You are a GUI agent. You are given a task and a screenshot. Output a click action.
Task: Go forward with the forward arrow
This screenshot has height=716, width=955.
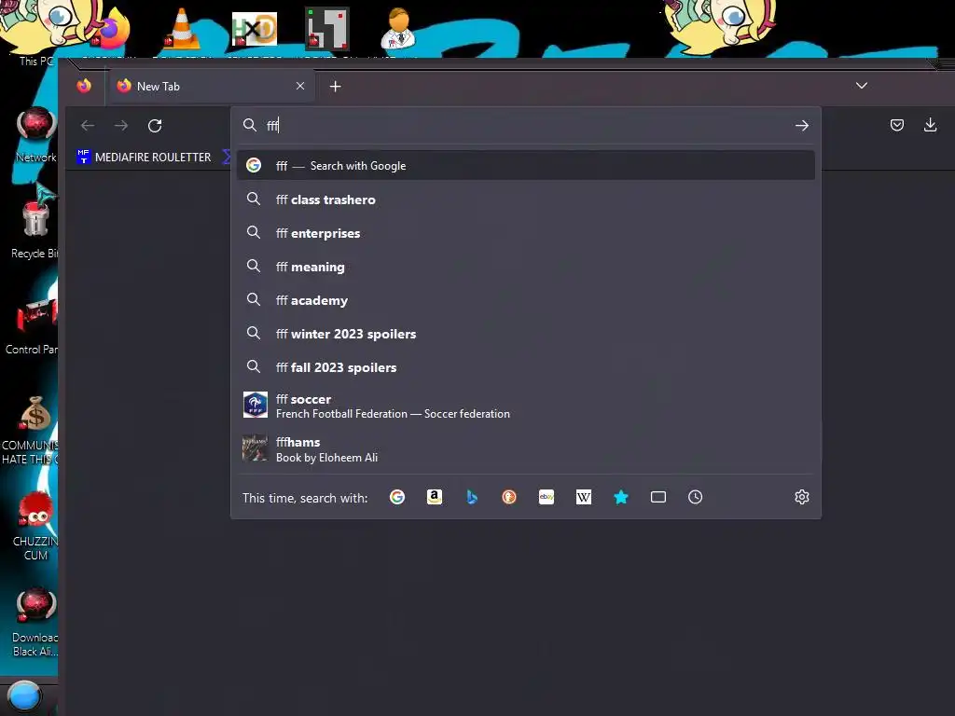click(121, 126)
